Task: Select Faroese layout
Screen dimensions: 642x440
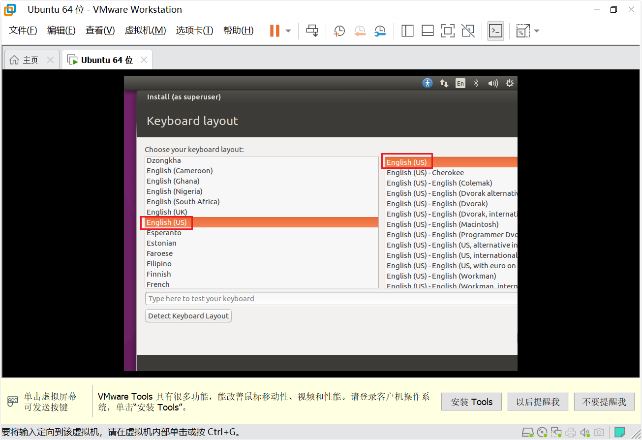Action: click(262, 253)
